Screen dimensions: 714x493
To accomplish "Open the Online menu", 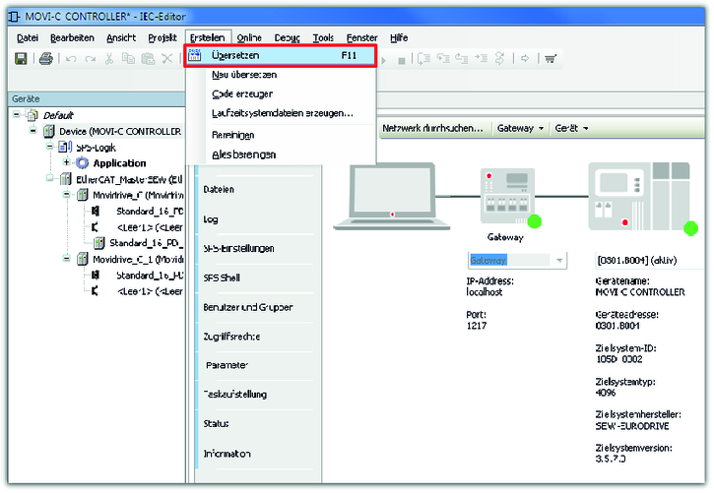I will pos(249,37).
